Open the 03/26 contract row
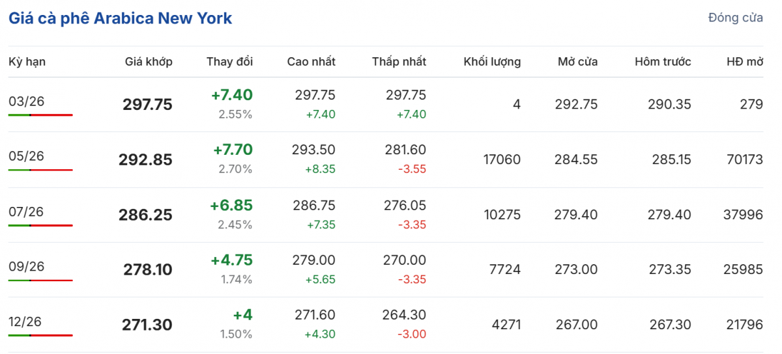The height and width of the screenshot is (354, 782). point(27,102)
